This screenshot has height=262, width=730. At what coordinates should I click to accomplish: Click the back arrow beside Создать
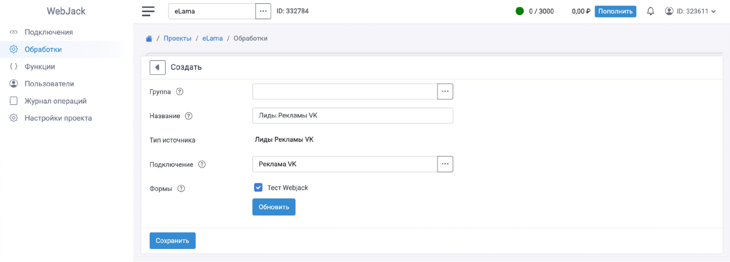(157, 68)
